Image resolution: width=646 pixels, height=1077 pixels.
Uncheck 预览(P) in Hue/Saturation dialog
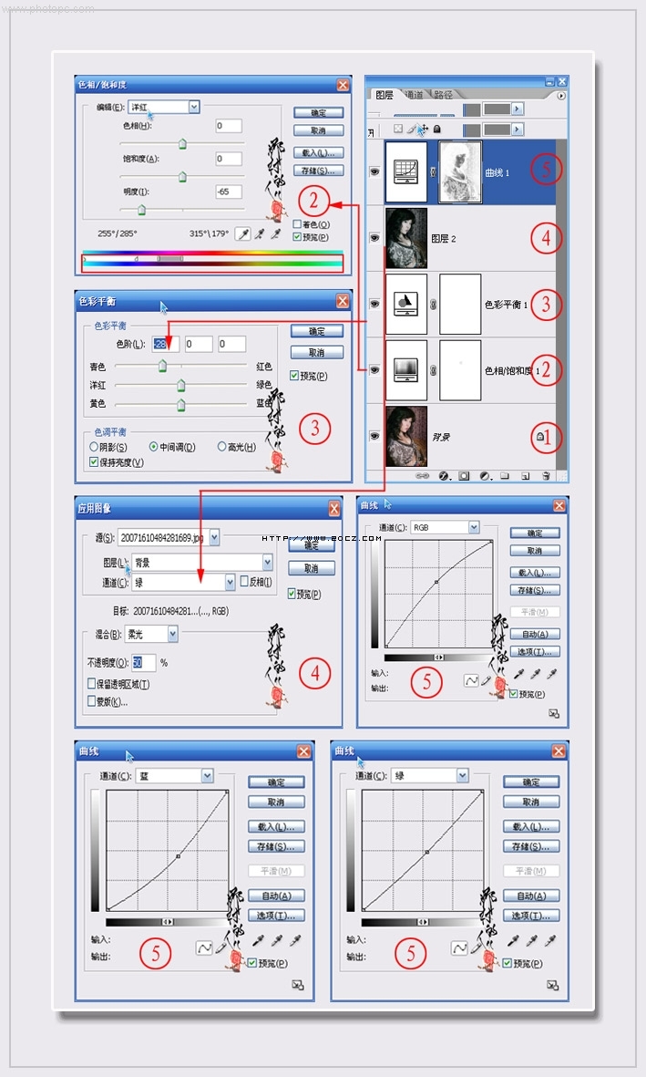(x=296, y=237)
